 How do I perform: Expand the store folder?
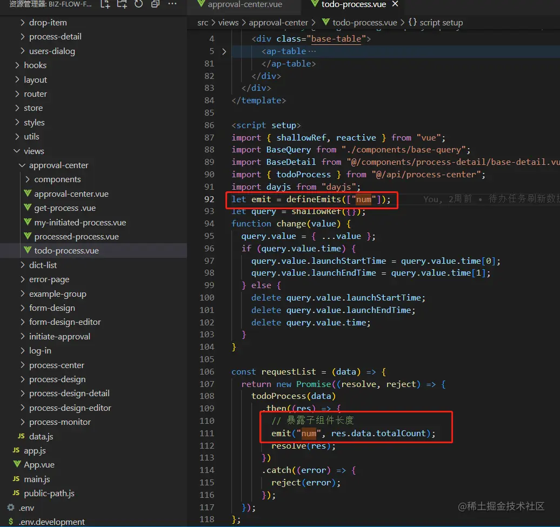point(33,108)
